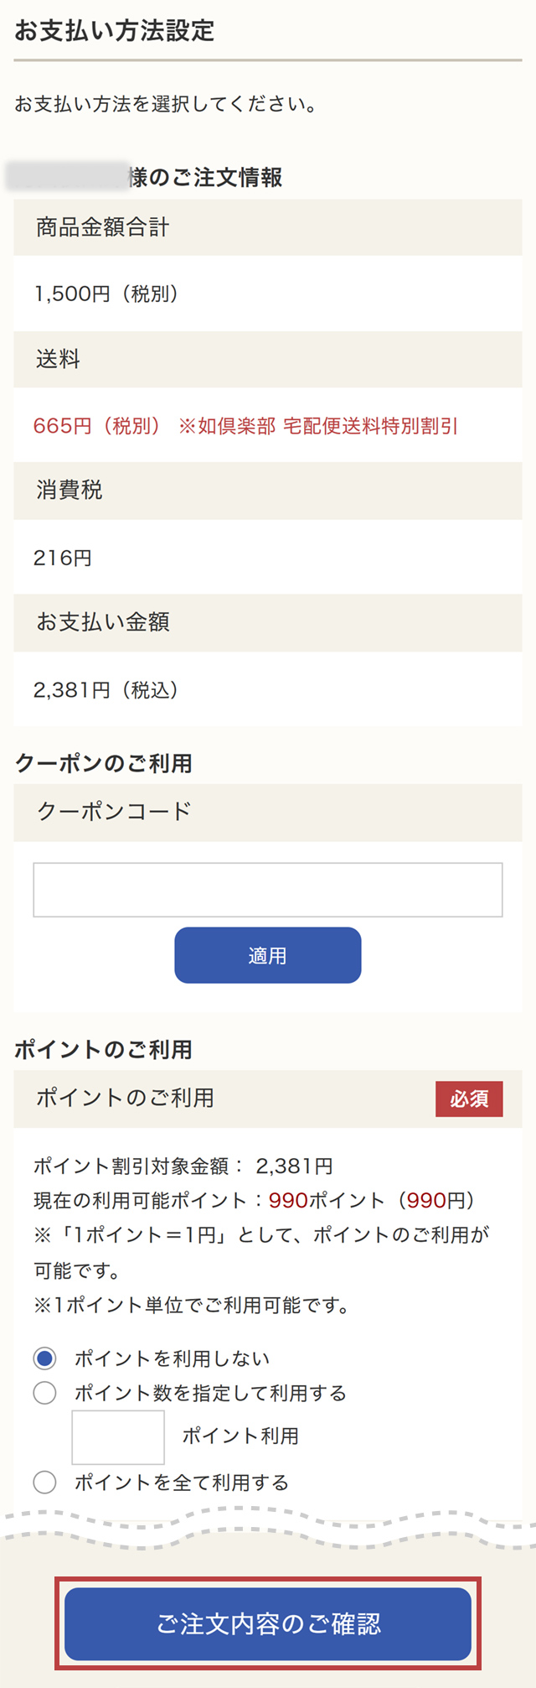Click inside the クーポンコード input field

(267, 889)
